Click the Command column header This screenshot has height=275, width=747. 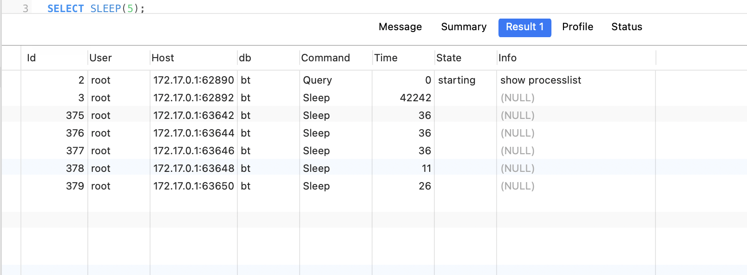click(x=335, y=58)
